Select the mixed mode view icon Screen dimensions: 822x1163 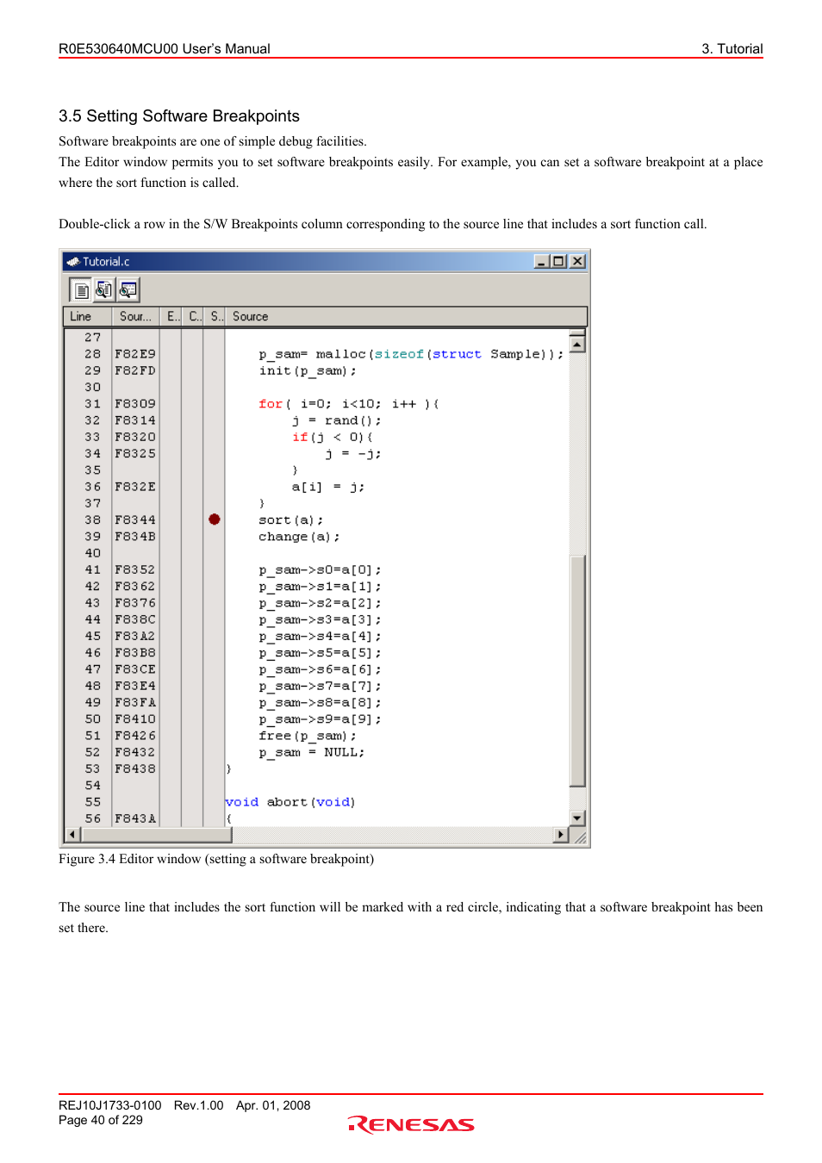coord(104,290)
